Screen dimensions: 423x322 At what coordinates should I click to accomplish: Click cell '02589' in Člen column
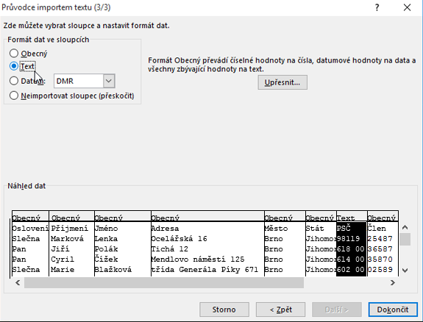(x=380, y=269)
